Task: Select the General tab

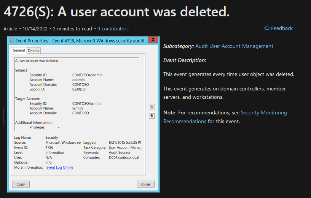Action: click(x=19, y=50)
